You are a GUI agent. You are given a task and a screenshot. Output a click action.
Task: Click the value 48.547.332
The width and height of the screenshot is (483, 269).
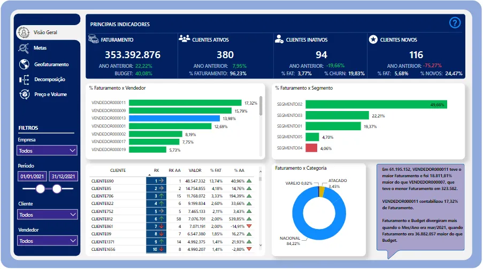tap(195, 181)
